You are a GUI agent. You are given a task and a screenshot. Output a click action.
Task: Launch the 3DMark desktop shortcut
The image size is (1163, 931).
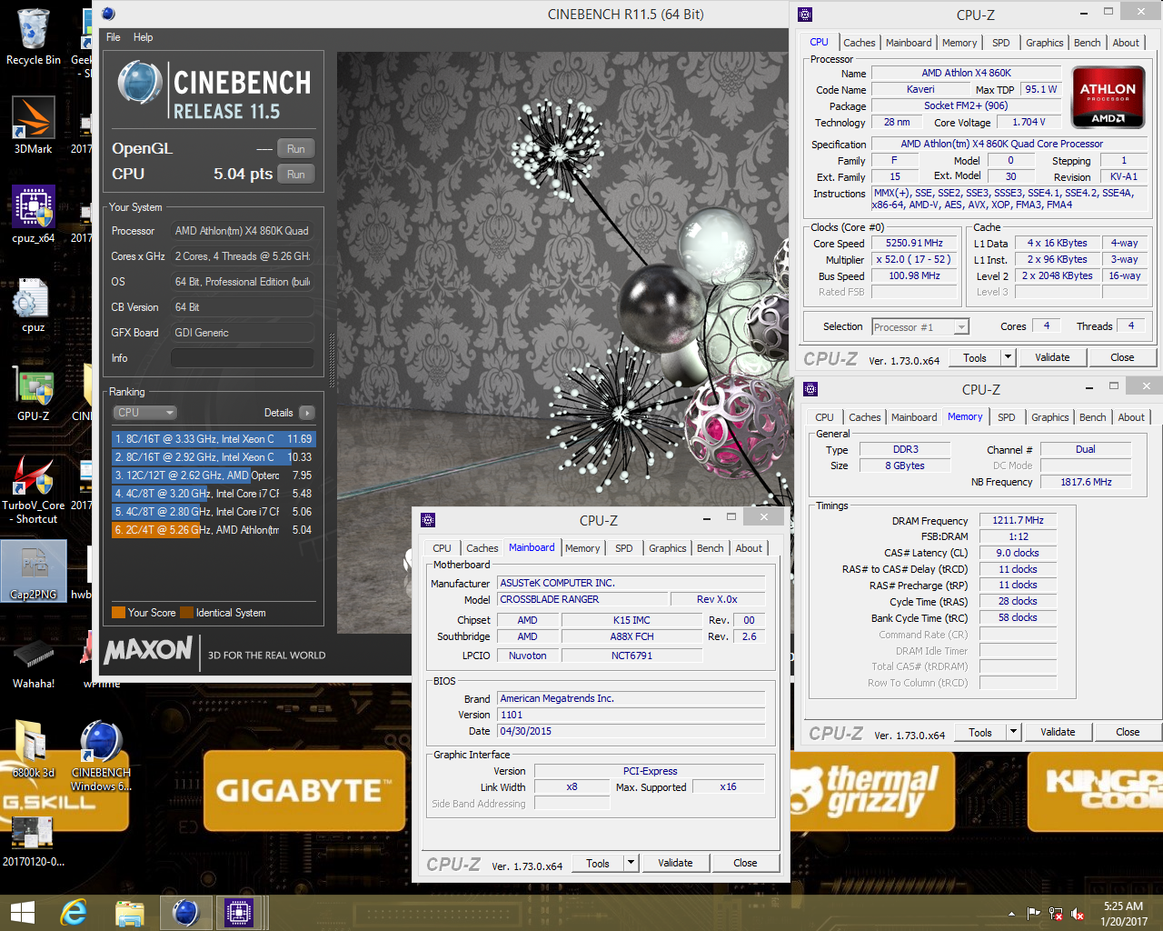33,125
